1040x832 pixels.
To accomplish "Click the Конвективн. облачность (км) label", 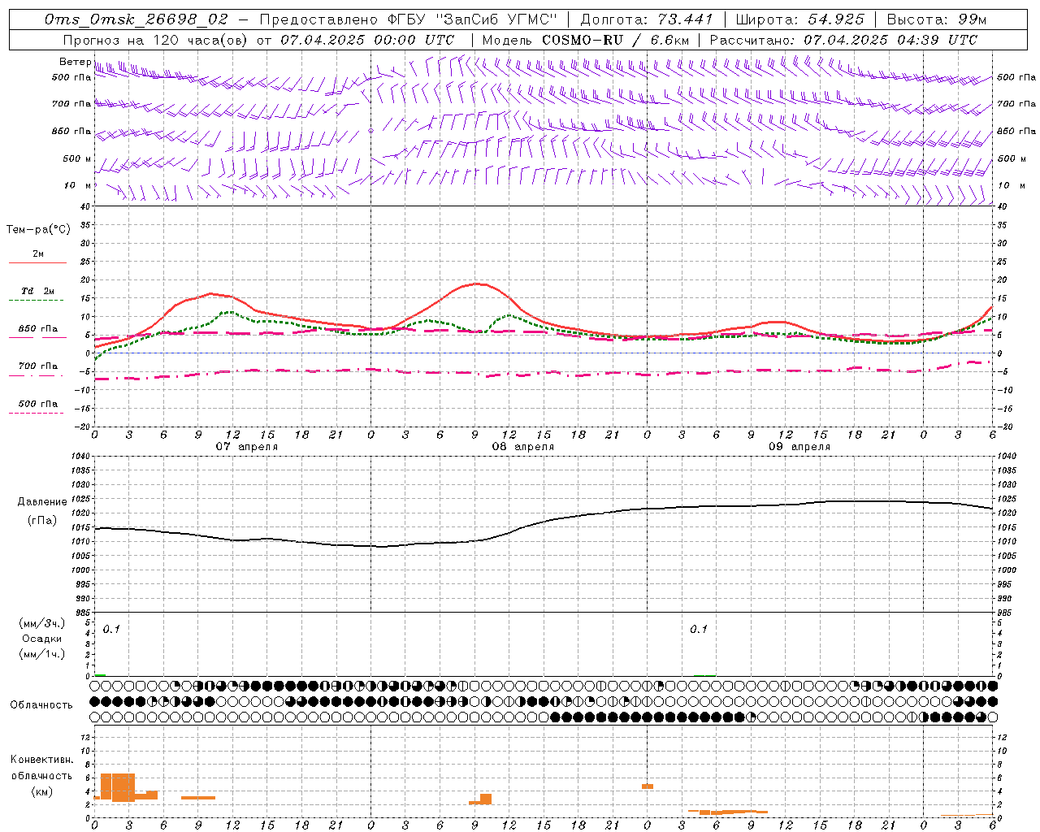I will coord(41,775).
